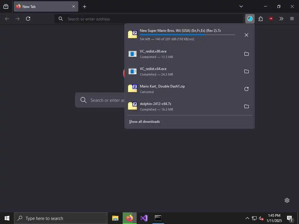Screen dimensions: 299x224
Task: Click the taskbar Type here to search box
Action: pos(61,218)
